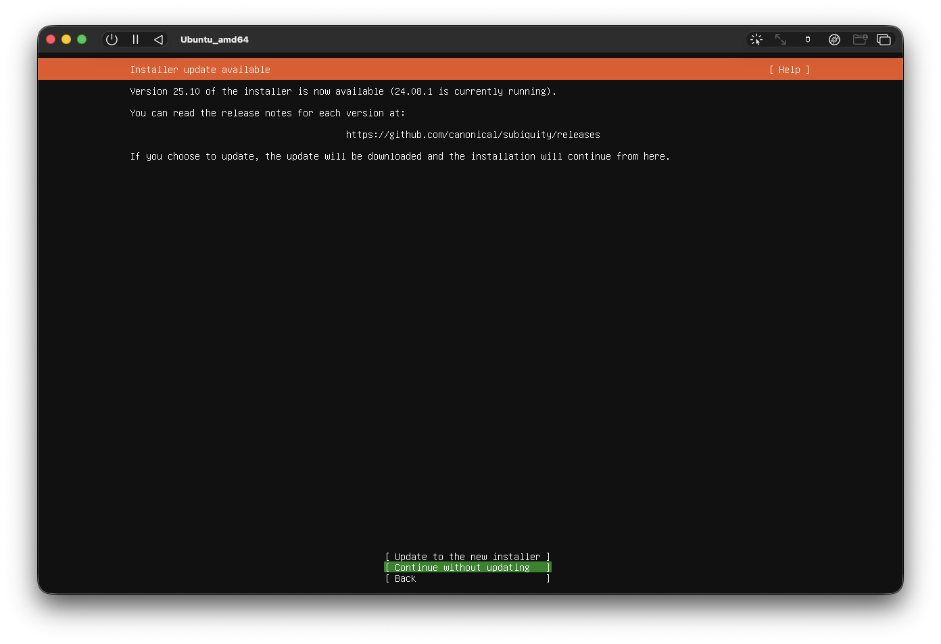
Task: Choose Continue without updating
Action: tap(467, 568)
